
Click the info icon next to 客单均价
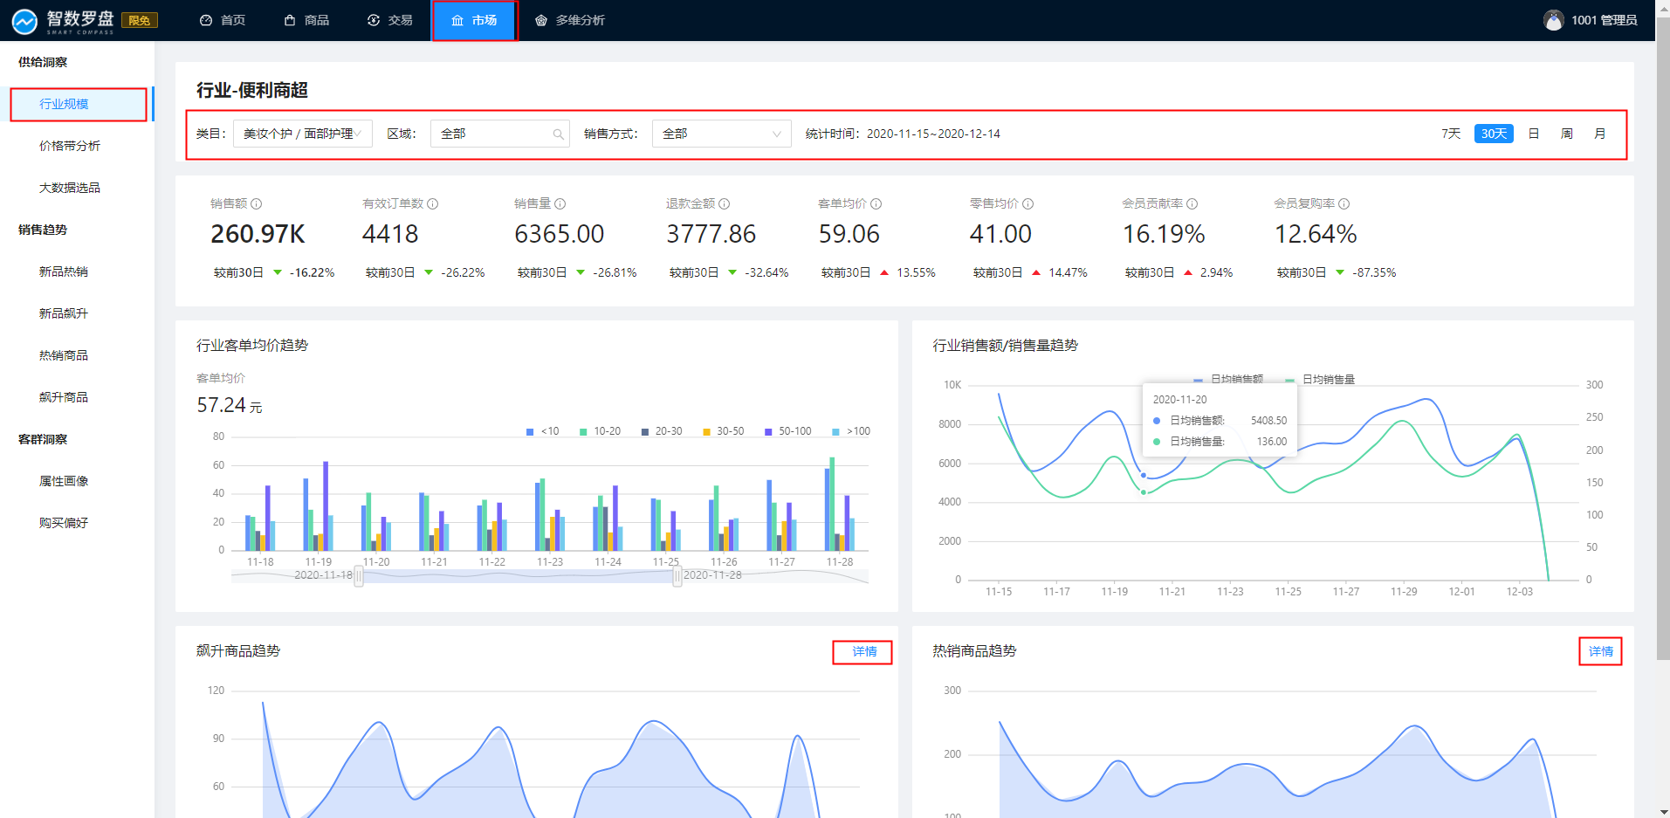pyautogui.click(x=876, y=203)
